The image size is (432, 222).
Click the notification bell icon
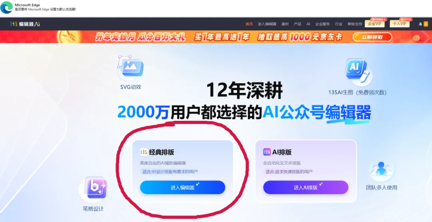pos(420,24)
